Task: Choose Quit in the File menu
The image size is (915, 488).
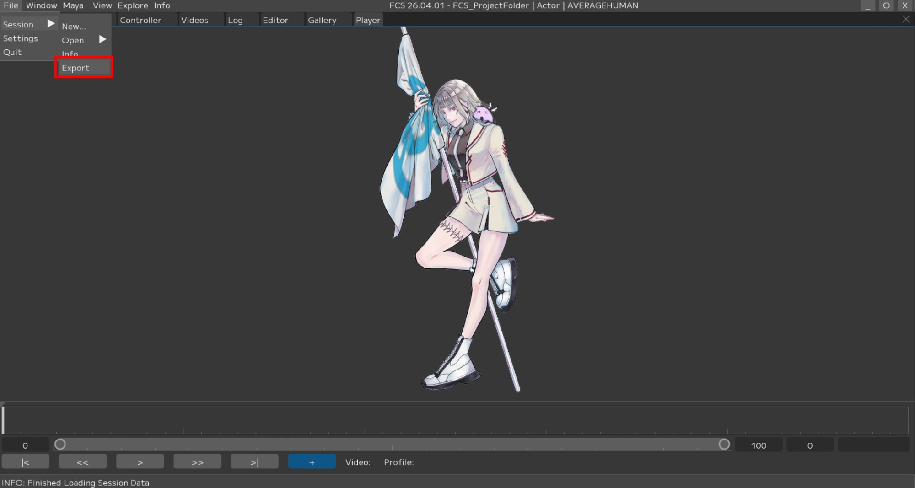Action: pos(12,52)
